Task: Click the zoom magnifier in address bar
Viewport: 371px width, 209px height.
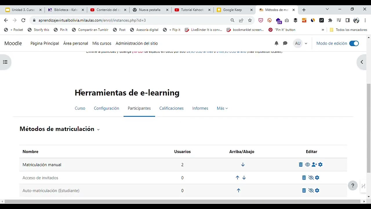Action: (232, 20)
